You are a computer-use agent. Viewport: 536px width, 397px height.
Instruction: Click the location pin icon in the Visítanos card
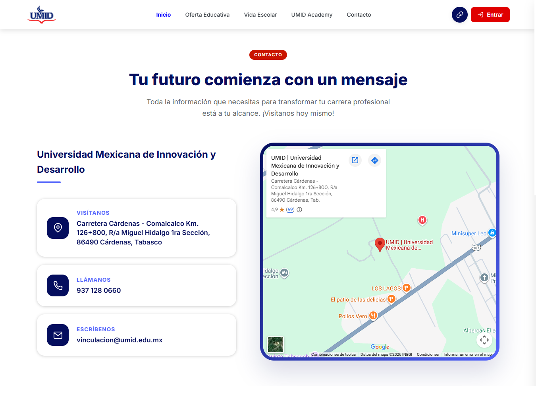58,228
